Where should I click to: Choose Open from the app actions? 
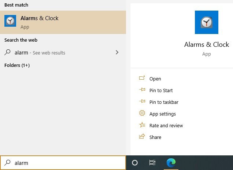point(155,79)
